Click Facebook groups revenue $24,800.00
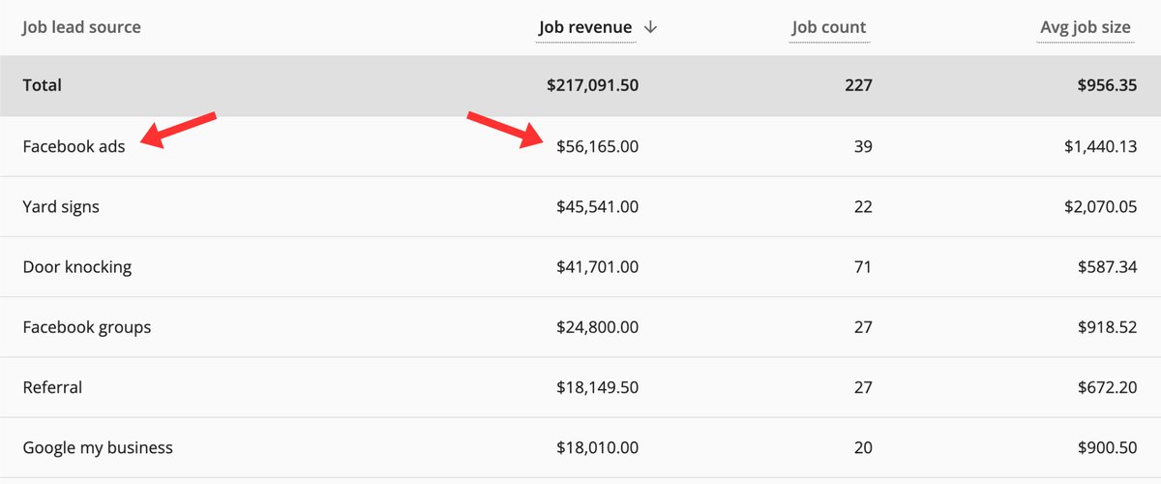The height and width of the screenshot is (484, 1161). point(597,327)
